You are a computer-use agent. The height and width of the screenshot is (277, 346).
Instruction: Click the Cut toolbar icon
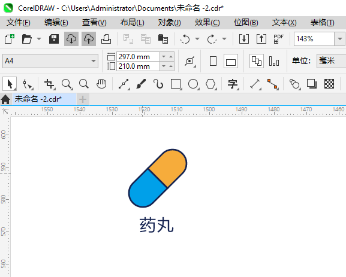point(128,39)
